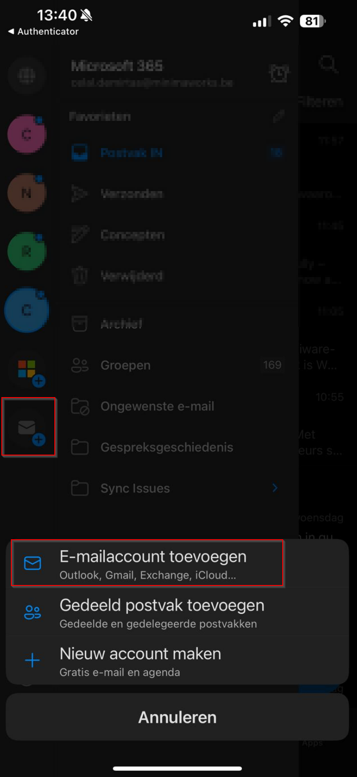Select the brown N account avatar
This screenshot has height=777, width=357.
click(27, 193)
